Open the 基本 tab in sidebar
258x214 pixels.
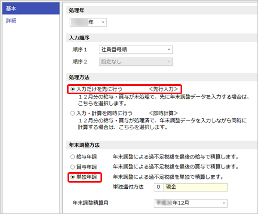coord(31,8)
